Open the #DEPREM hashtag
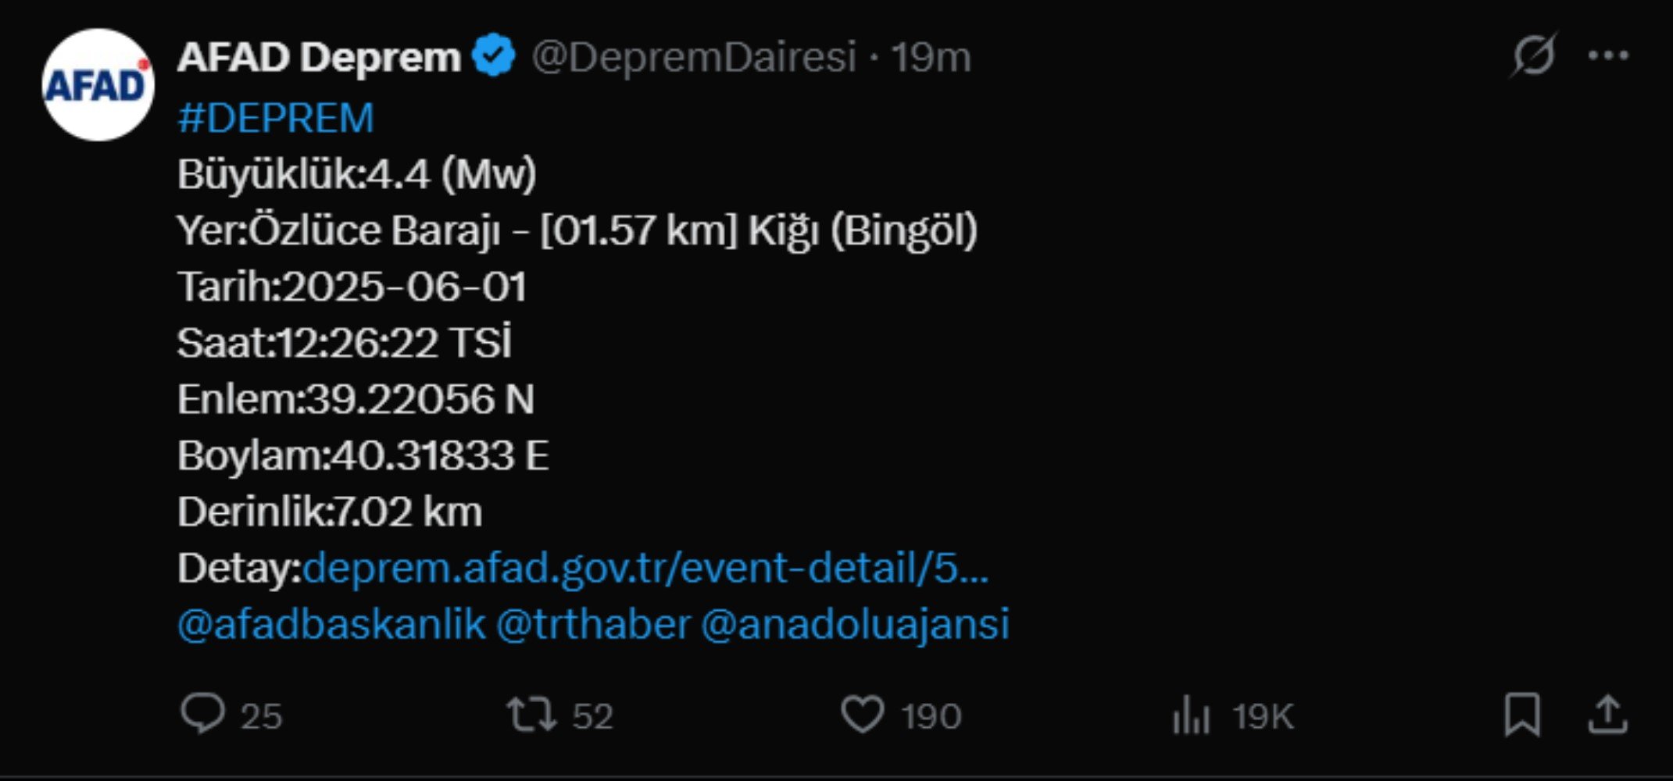1673x781 pixels. 276,118
